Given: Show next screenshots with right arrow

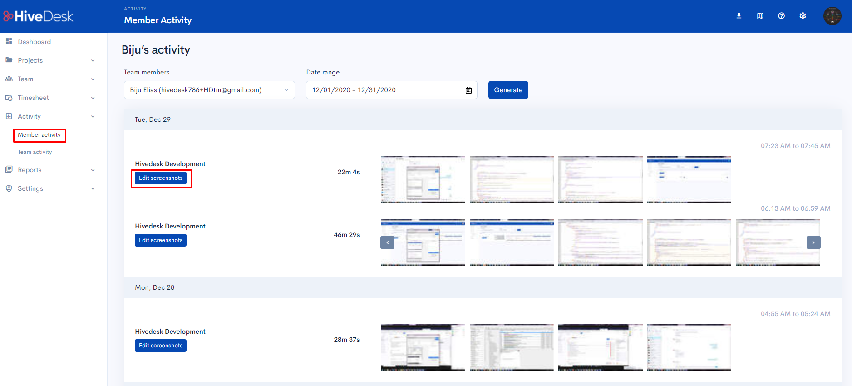Looking at the screenshot, I should (813, 242).
